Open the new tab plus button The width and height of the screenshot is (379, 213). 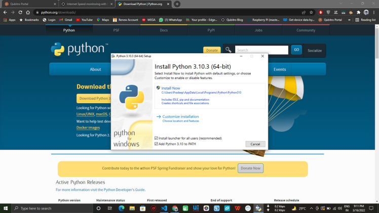(x=177, y=4)
